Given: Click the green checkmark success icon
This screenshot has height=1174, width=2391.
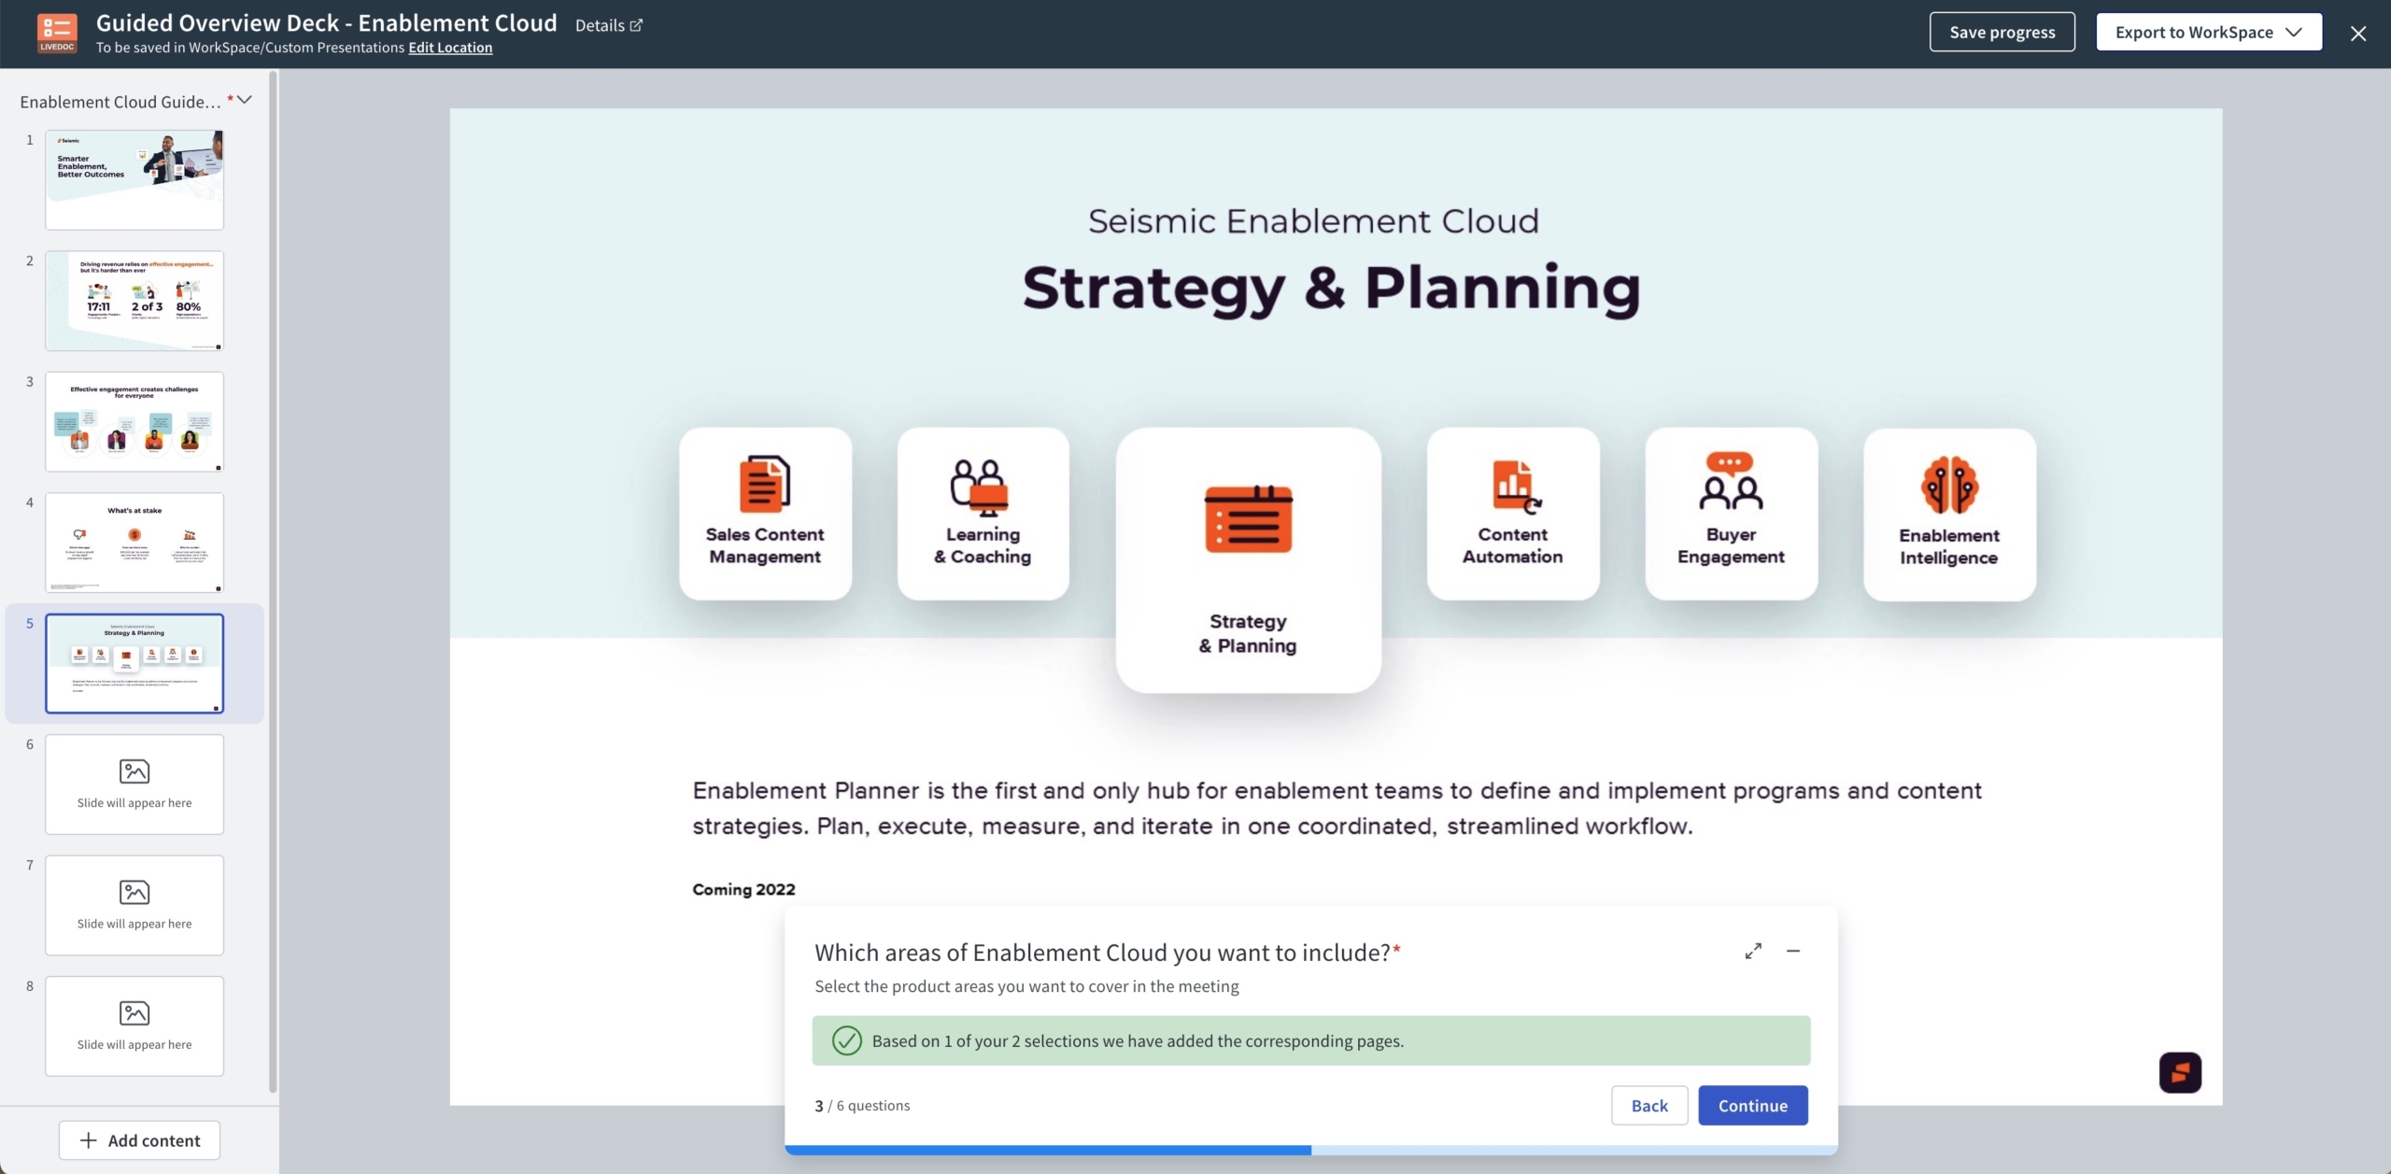Looking at the screenshot, I should click(846, 1040).
